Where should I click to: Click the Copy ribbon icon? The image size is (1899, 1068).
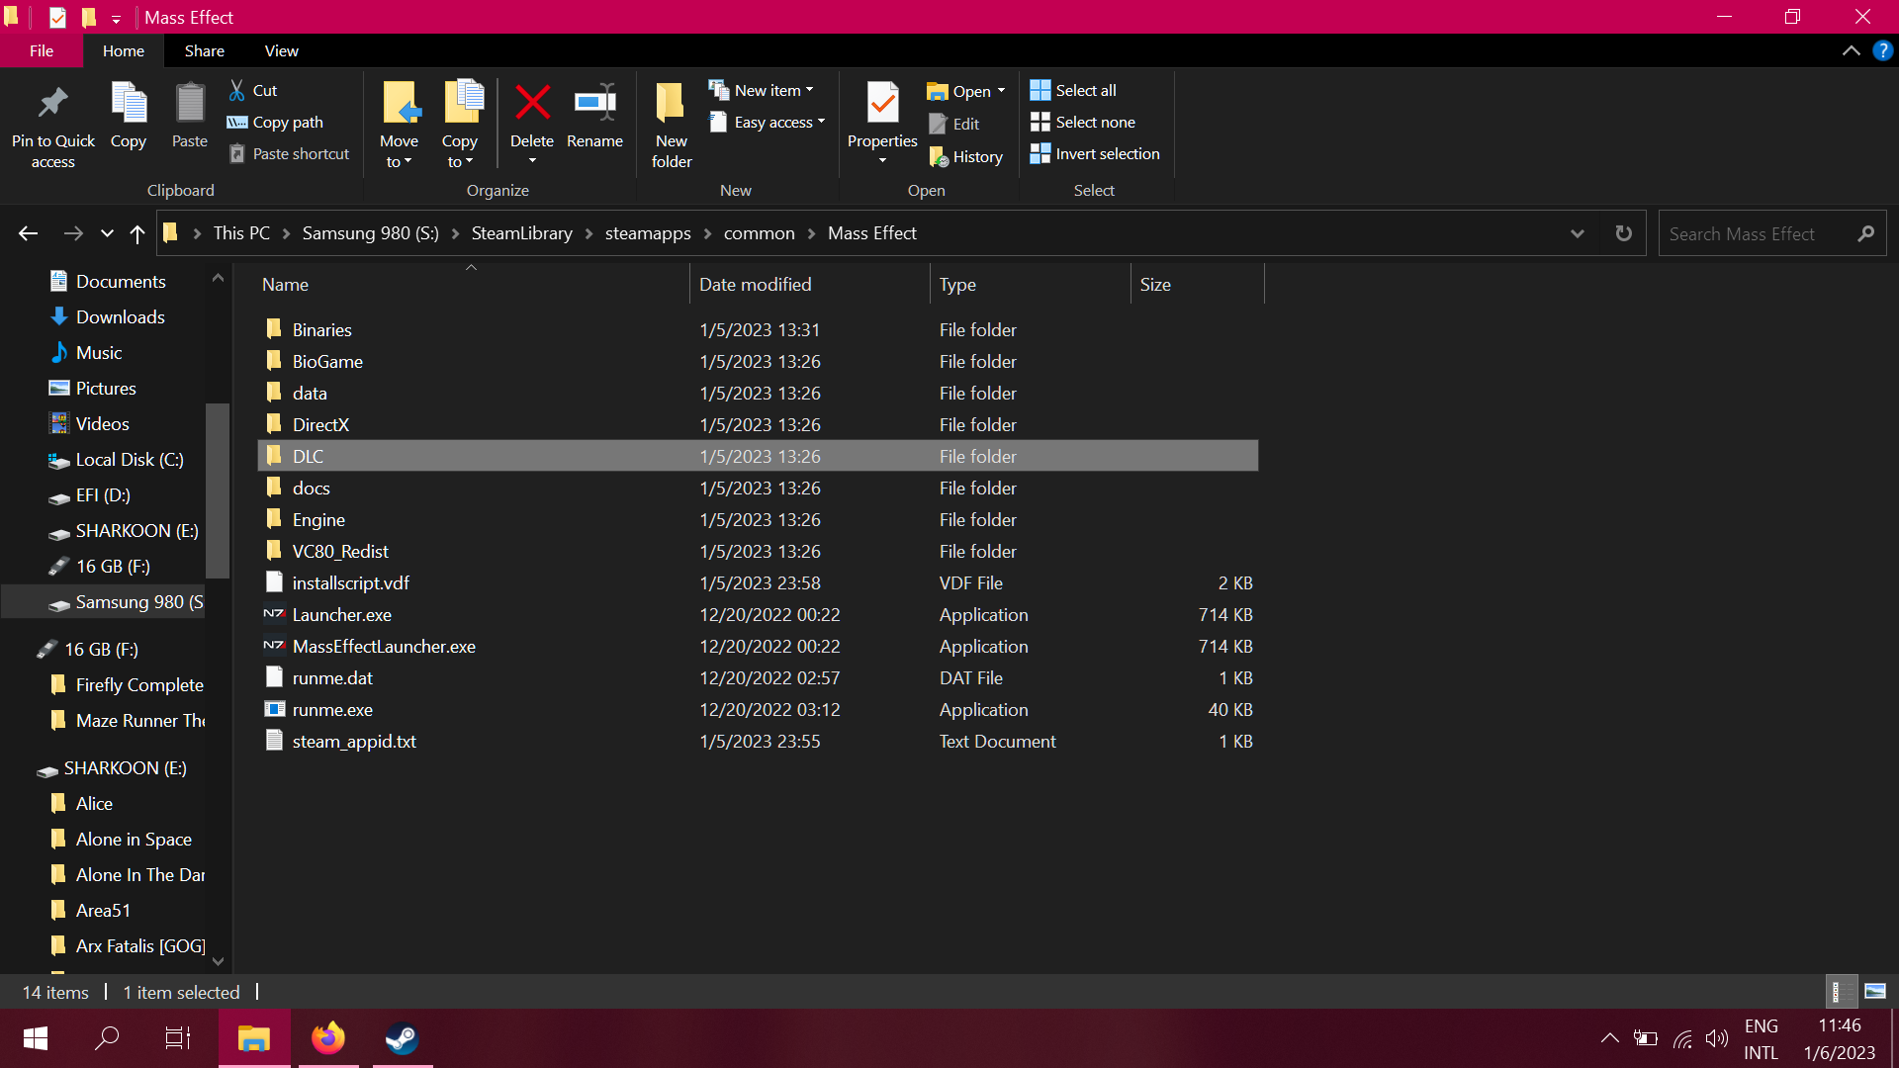pos(129,103)
